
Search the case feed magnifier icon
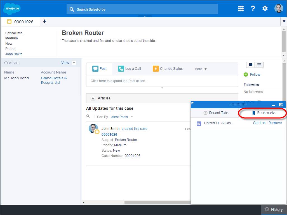(x=88, y=116)
